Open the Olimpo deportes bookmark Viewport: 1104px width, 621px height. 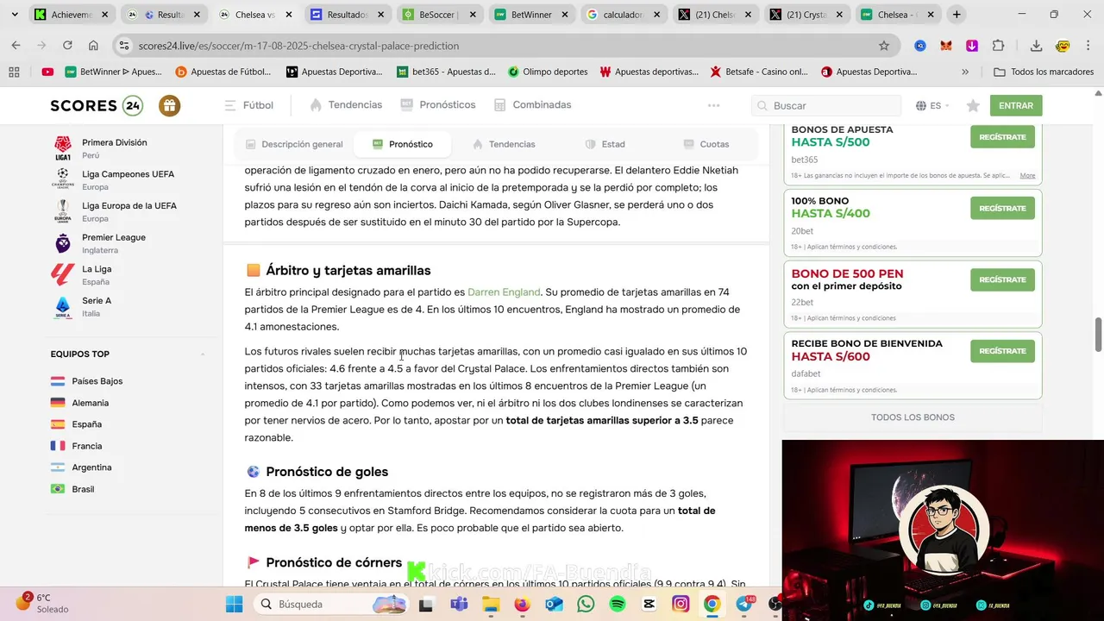(548, 72)
